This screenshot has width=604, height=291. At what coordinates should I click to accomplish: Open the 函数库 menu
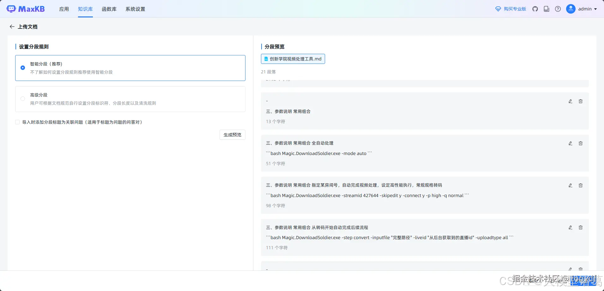(109, 9)
